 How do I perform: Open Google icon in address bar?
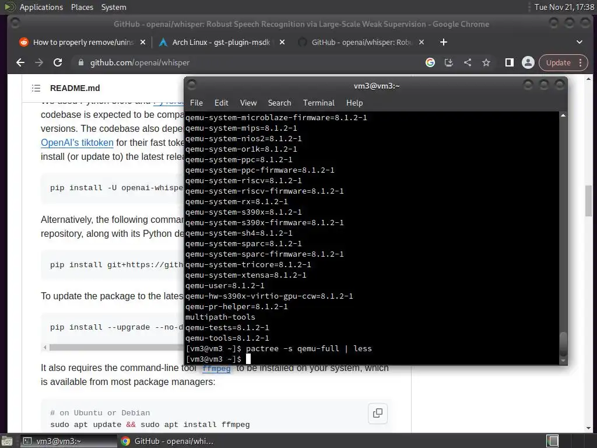tap(430, 62)
